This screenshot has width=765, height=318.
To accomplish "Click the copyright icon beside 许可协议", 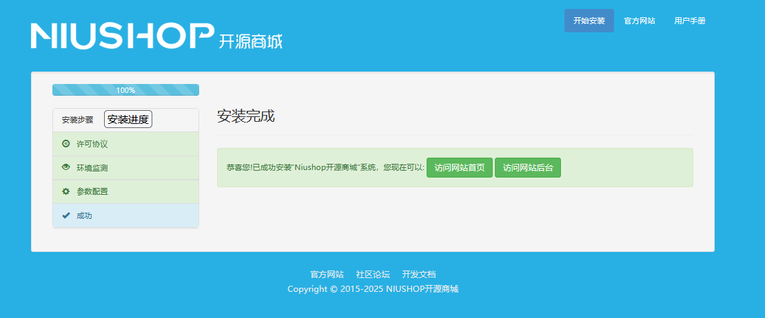I will 66,144.
